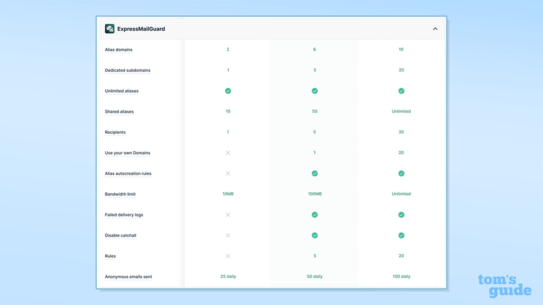Toggle the Disable catchall check in the middle plan
The image size is (543, 305).
314,235
